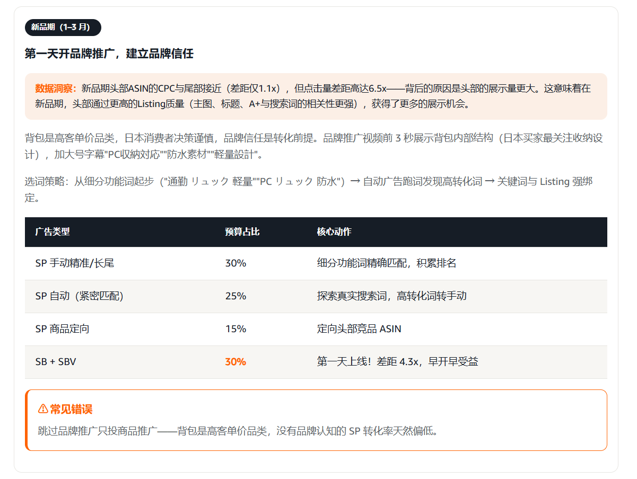Click the heading 第一天开品牌推广，建立品牌信任
This screenshot has height=479, width=637.
point(109,54)
